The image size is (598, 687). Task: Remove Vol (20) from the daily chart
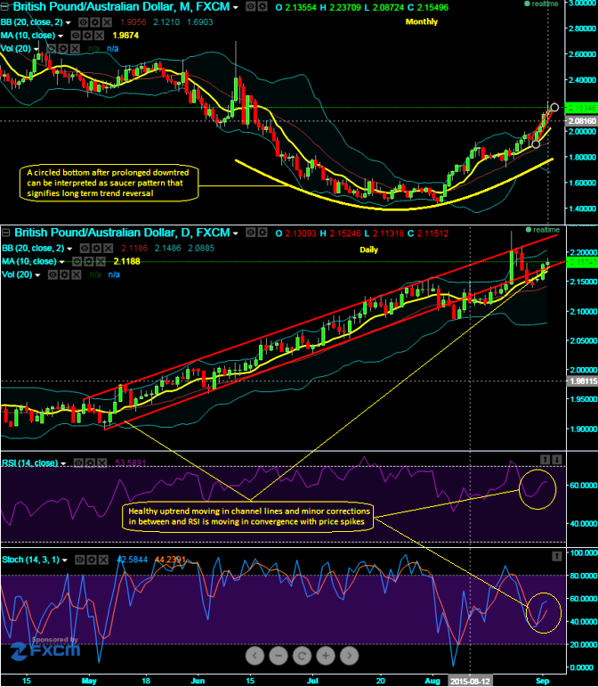77,274
